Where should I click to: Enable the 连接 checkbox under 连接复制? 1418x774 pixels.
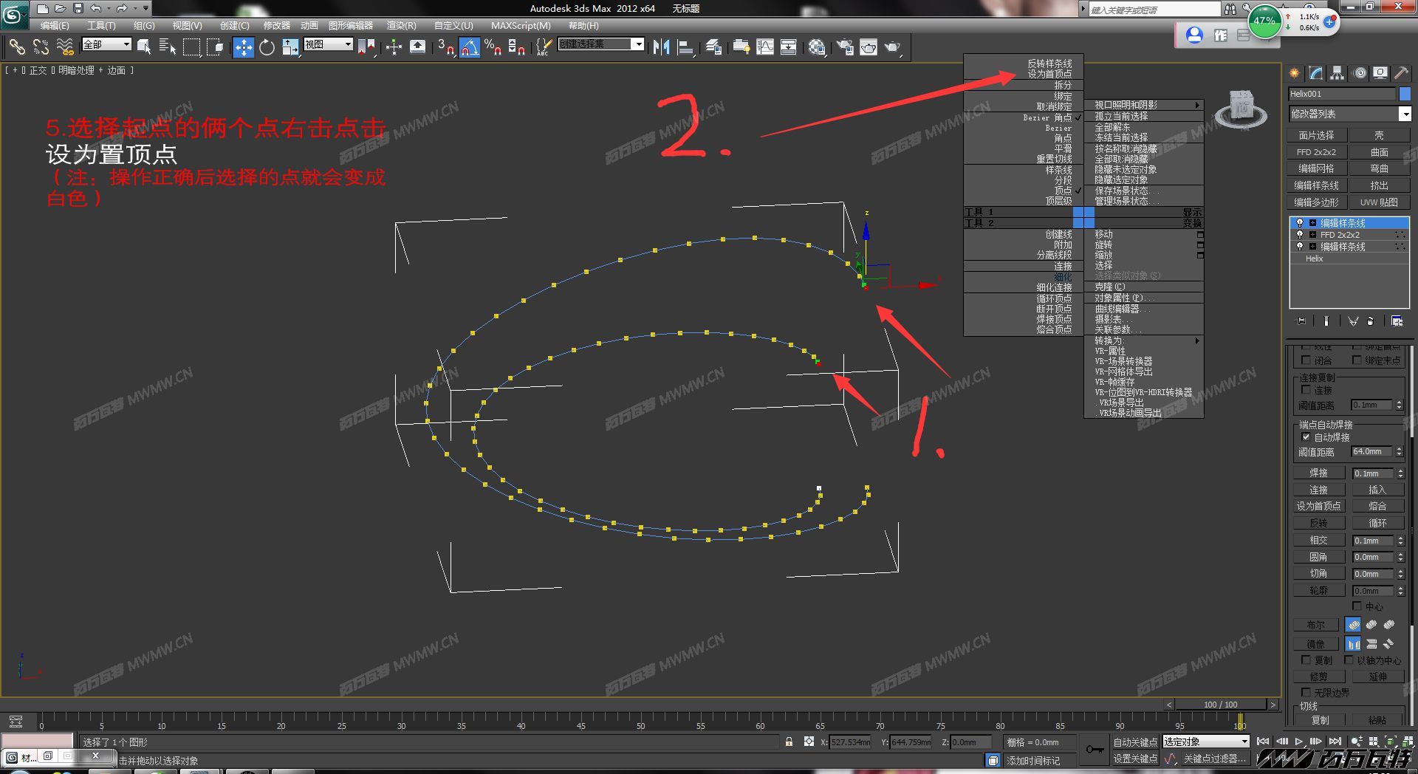(x=1306, y=390)
